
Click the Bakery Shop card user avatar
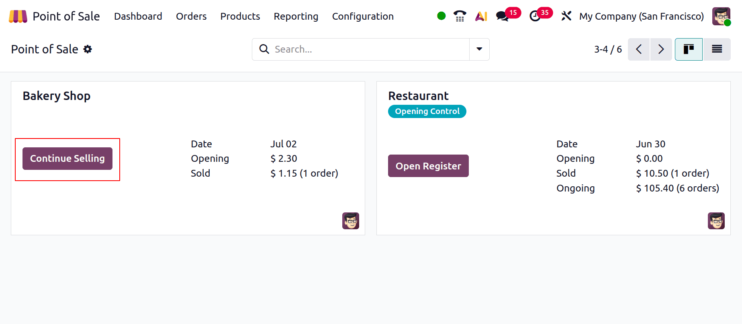(351, 221)
